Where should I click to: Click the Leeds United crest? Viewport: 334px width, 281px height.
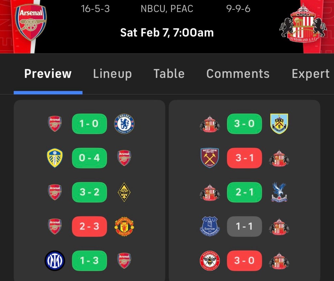pyautogui.click(x=55, y=158)
